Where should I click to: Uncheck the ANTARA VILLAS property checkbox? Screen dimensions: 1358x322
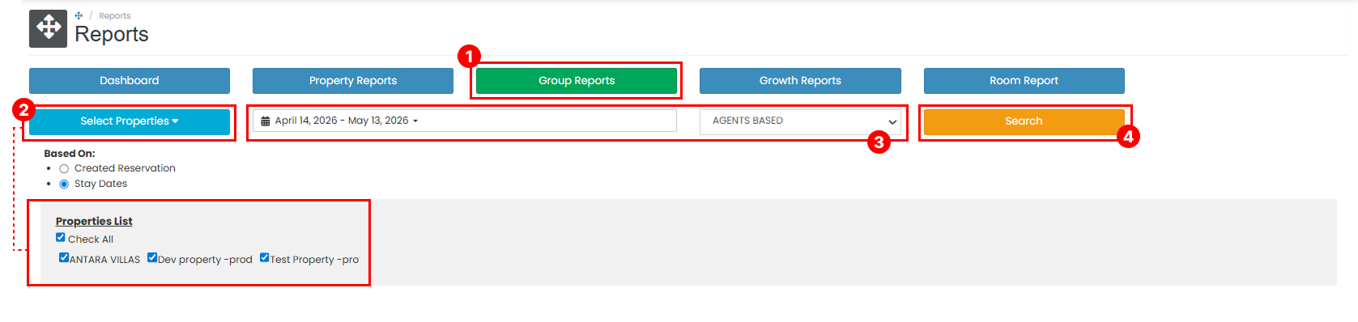(x=64, y=257)
